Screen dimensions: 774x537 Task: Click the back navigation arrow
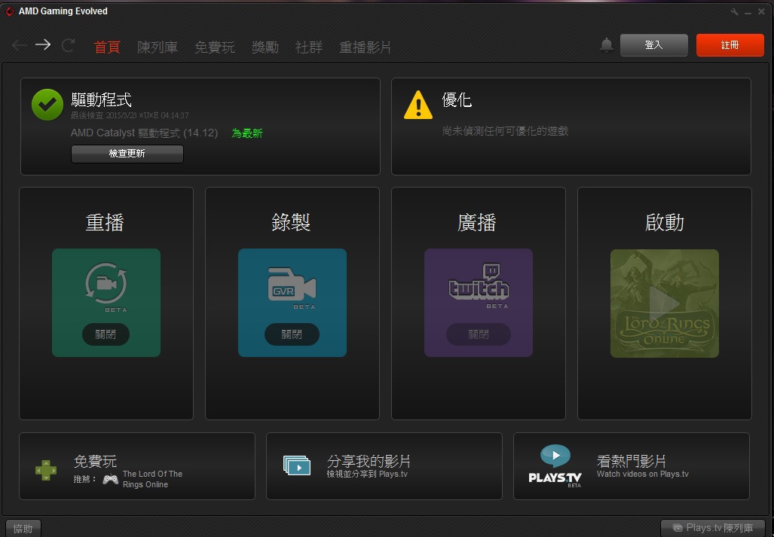20,45
